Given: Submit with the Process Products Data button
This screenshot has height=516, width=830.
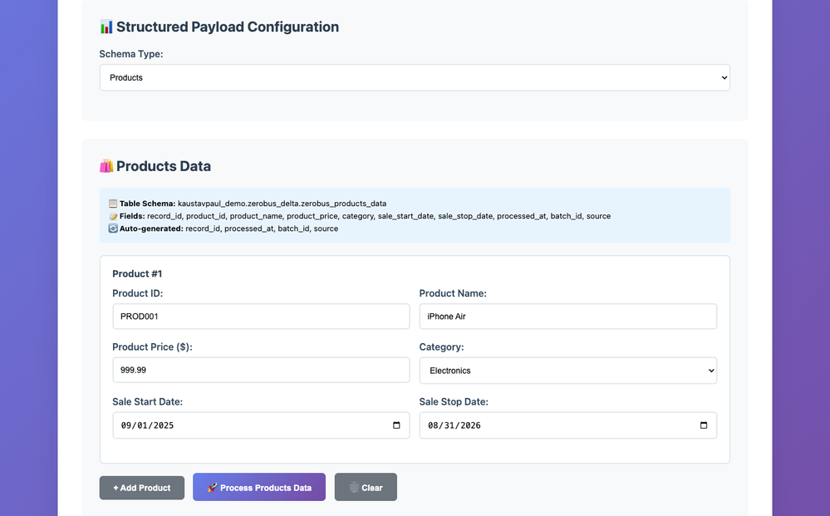Looking at the screenshot, I should tap(258, 488).
